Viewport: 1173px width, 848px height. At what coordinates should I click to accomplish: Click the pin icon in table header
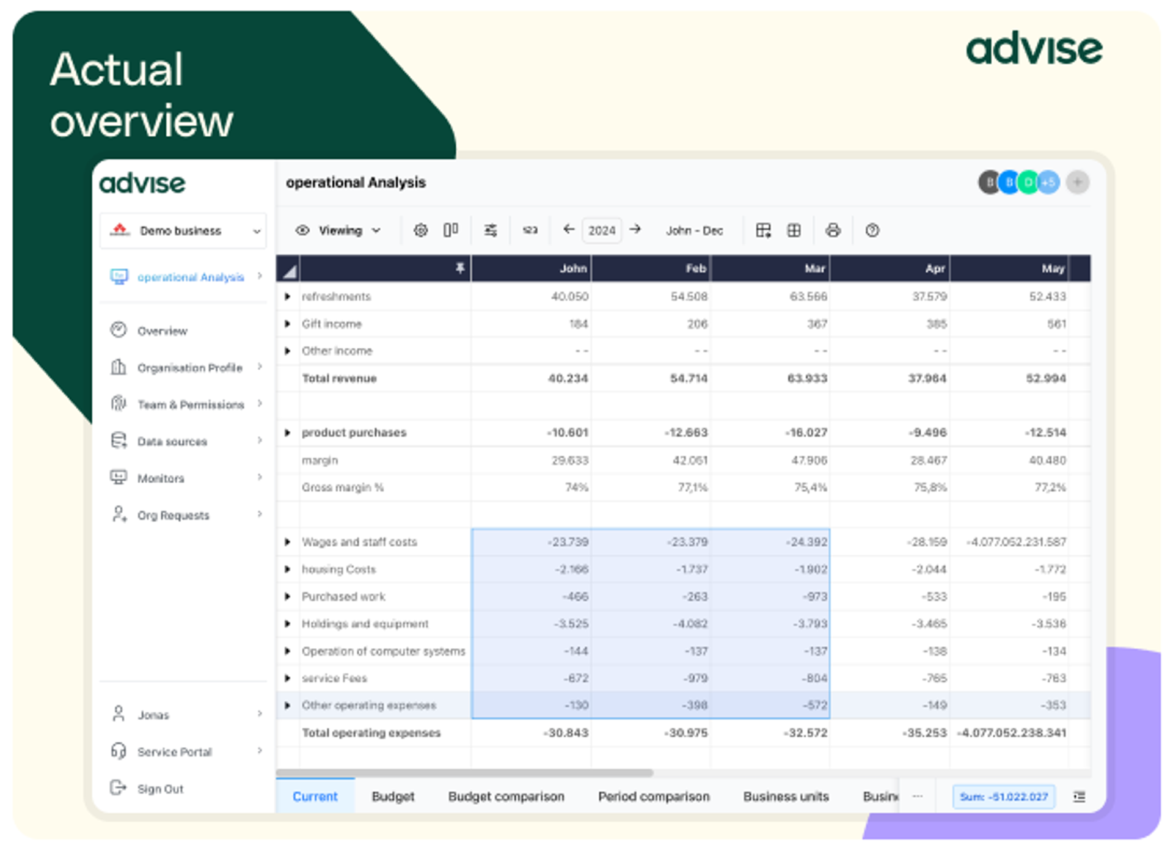(460, 268)
